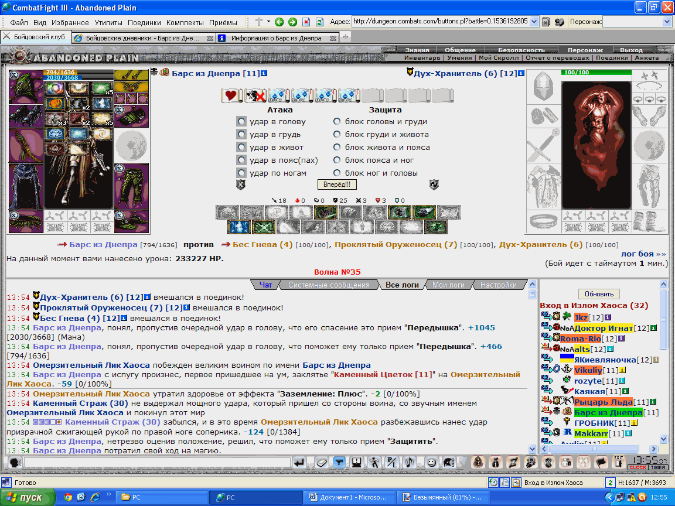Screen dimensions: 675x506
Task: Open the Комплекты menu
Action: click(185, 22)
